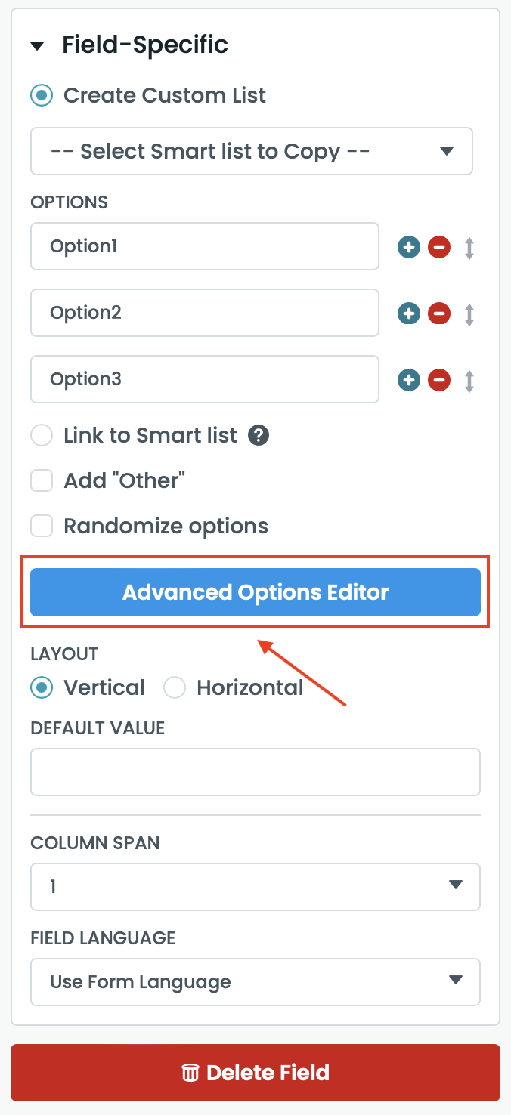Open the Select Smart list to Copy dropdown
The image size is (511, 1115).
click(x=252, y=151)
